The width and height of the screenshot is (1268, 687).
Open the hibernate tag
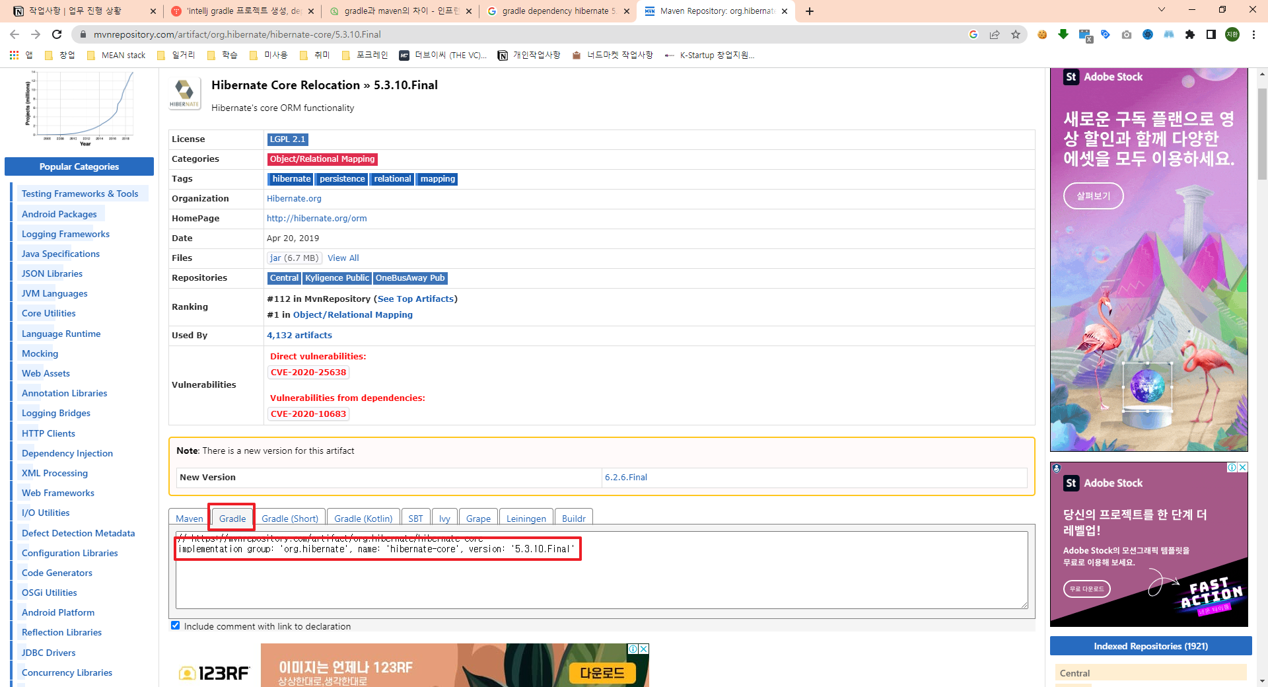pos(291,179)
